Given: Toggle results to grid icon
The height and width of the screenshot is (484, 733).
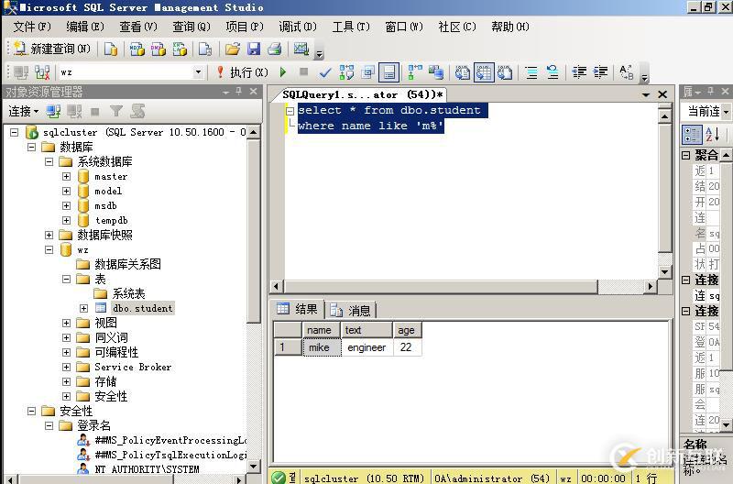Looking at the screenshot, I should (x=484, y=72).
